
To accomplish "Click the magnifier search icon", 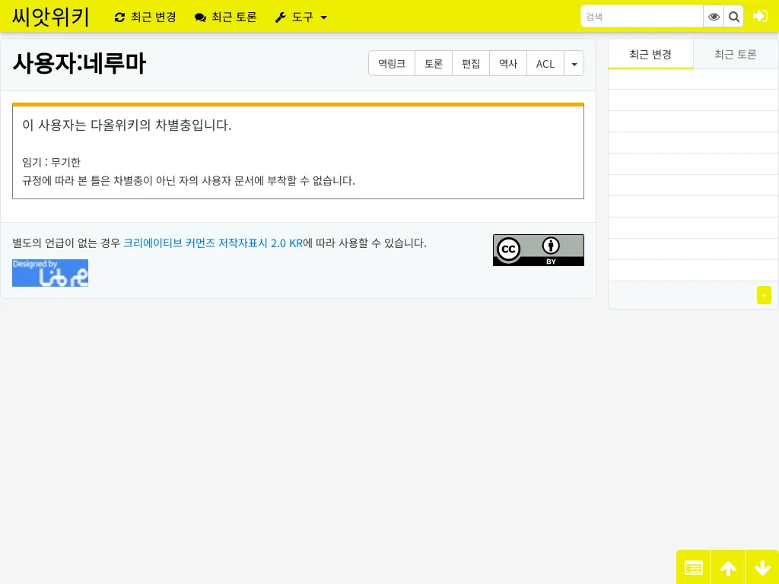I will [x=733, y=16].
